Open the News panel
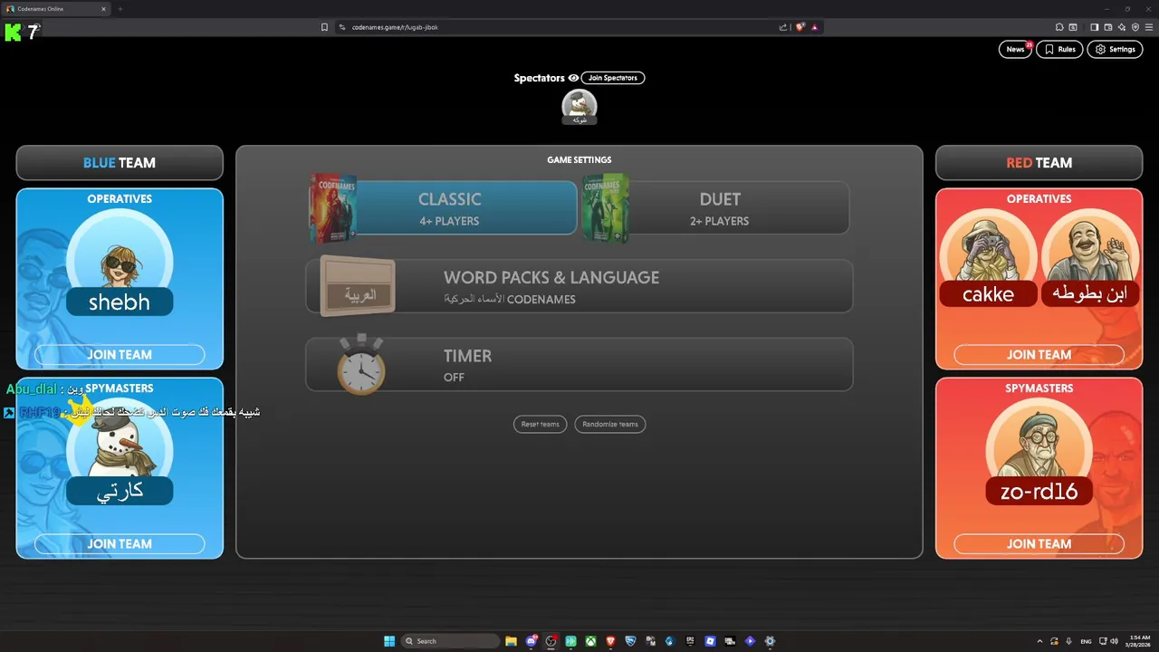 1015,49
